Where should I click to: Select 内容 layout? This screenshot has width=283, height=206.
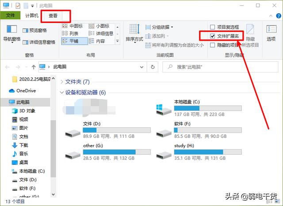[x=97, y=41]
